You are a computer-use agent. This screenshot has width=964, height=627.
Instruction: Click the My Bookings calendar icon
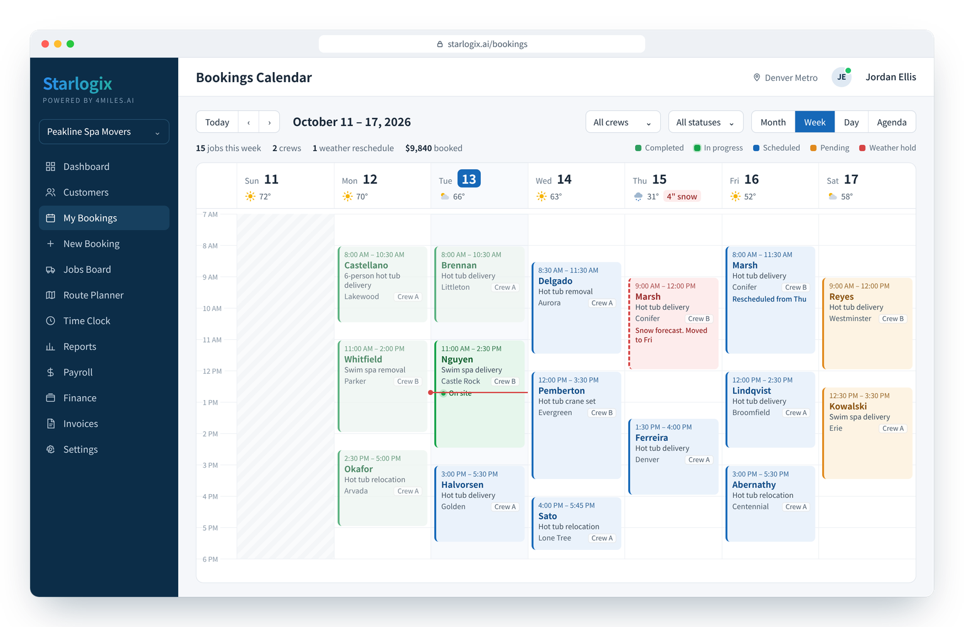click(50, 218)
